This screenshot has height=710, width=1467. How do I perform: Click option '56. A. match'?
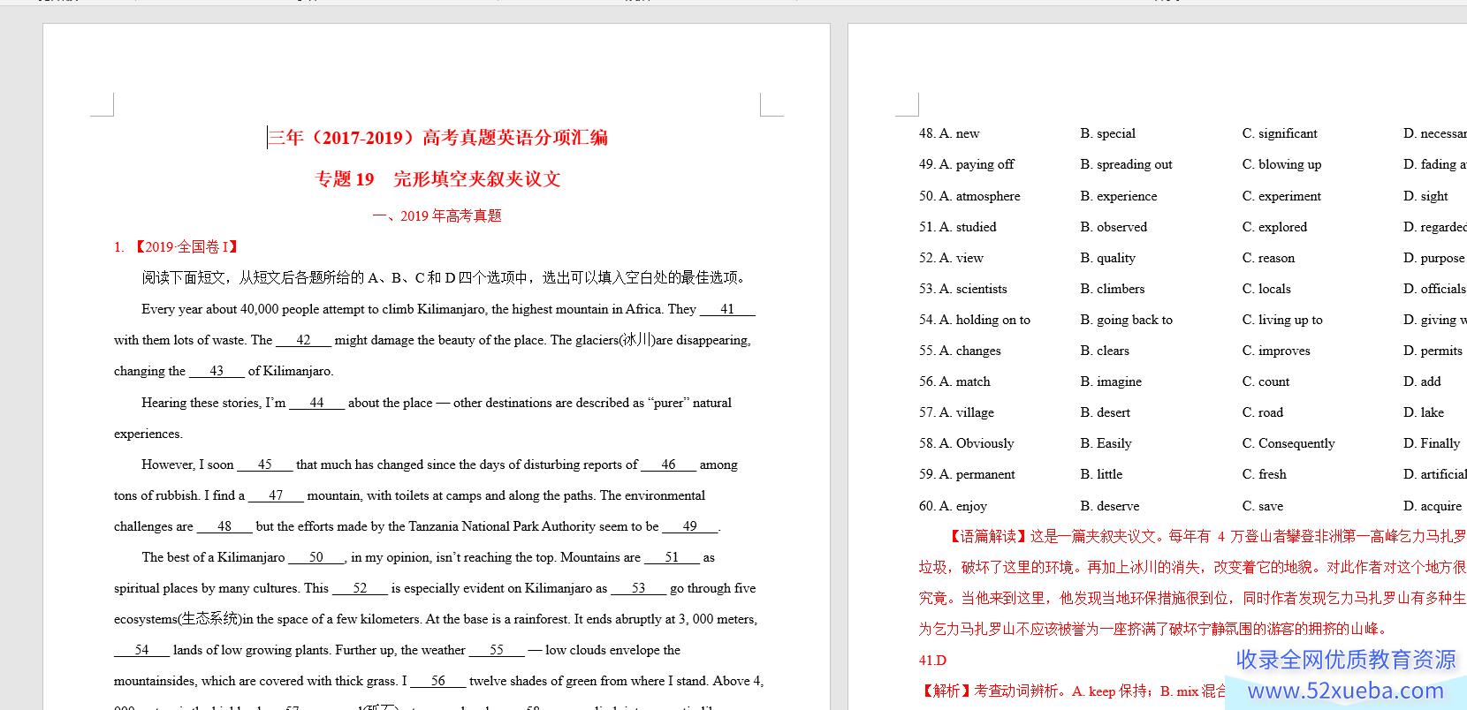click(954, 381)
